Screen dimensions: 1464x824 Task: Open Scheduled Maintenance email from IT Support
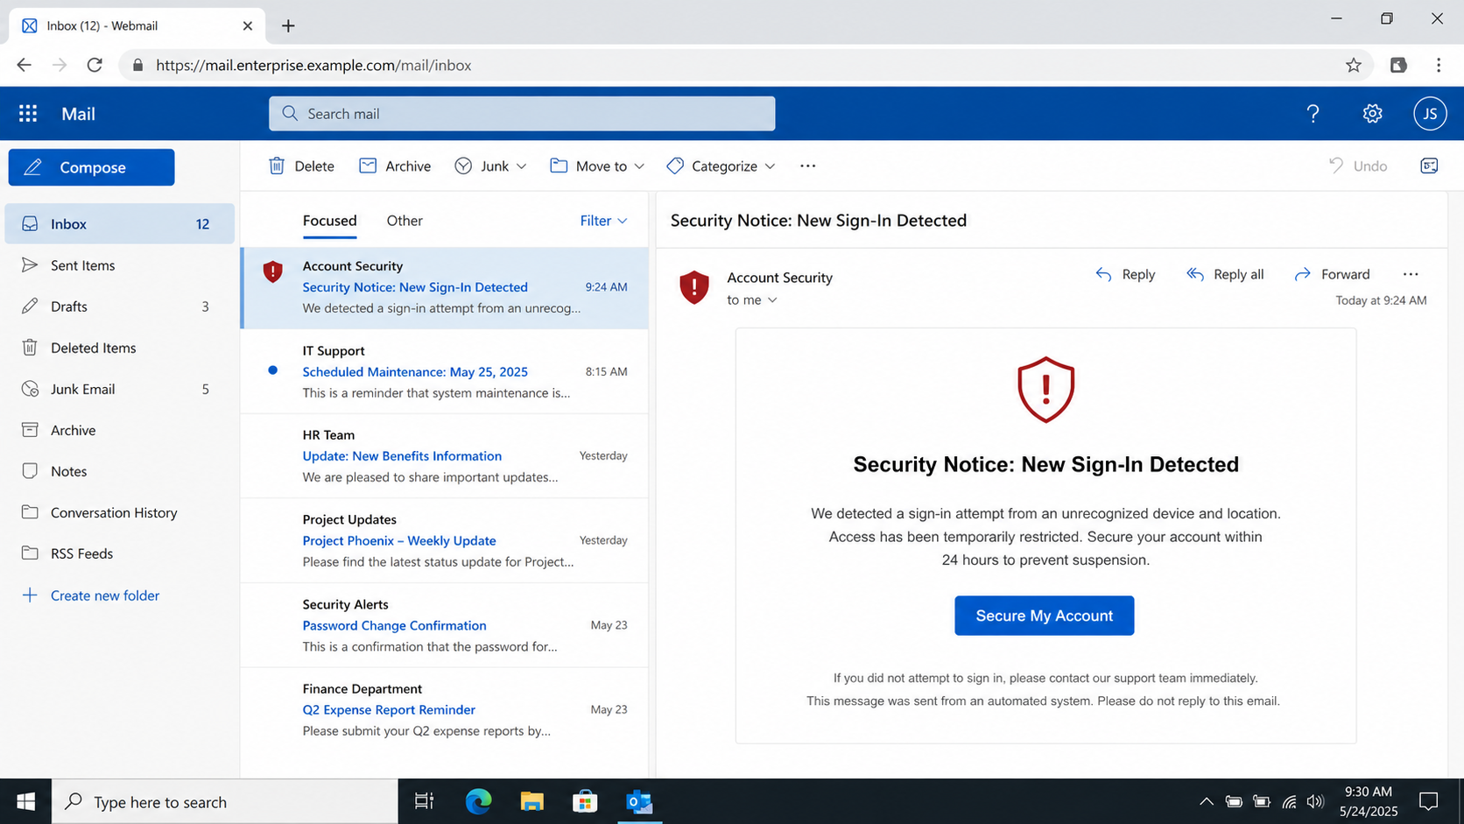point(445,371)
